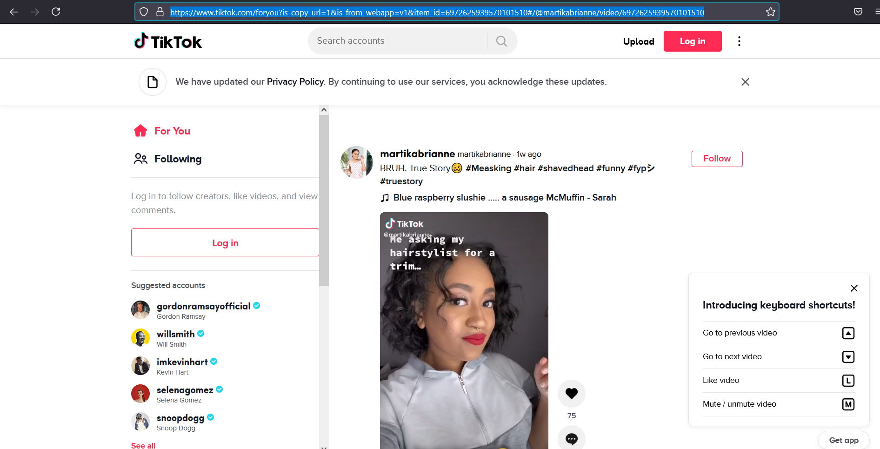
Task: Open the martikabrianne username link
Action: point(417,154)
